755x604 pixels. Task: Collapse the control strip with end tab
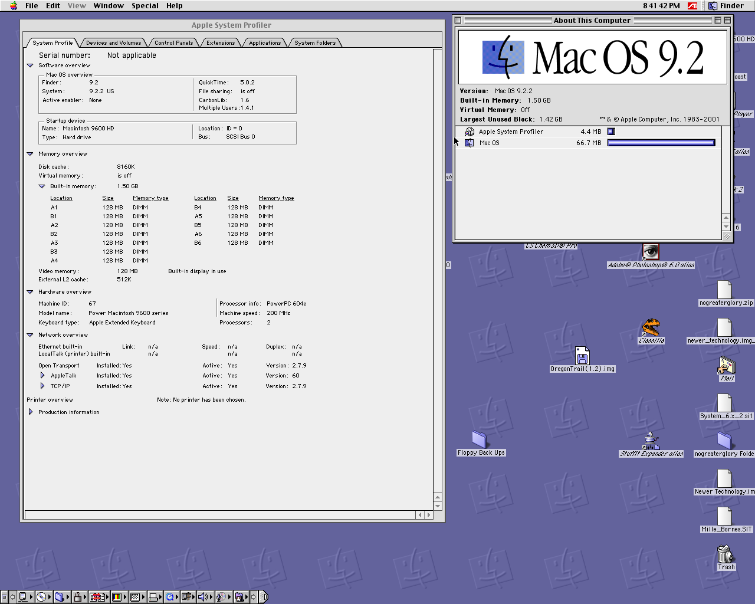pyautogui.click(x=264, y=597)
